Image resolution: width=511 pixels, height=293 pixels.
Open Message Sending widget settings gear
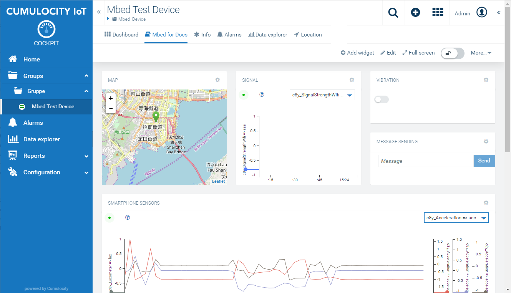pos(486,141)
